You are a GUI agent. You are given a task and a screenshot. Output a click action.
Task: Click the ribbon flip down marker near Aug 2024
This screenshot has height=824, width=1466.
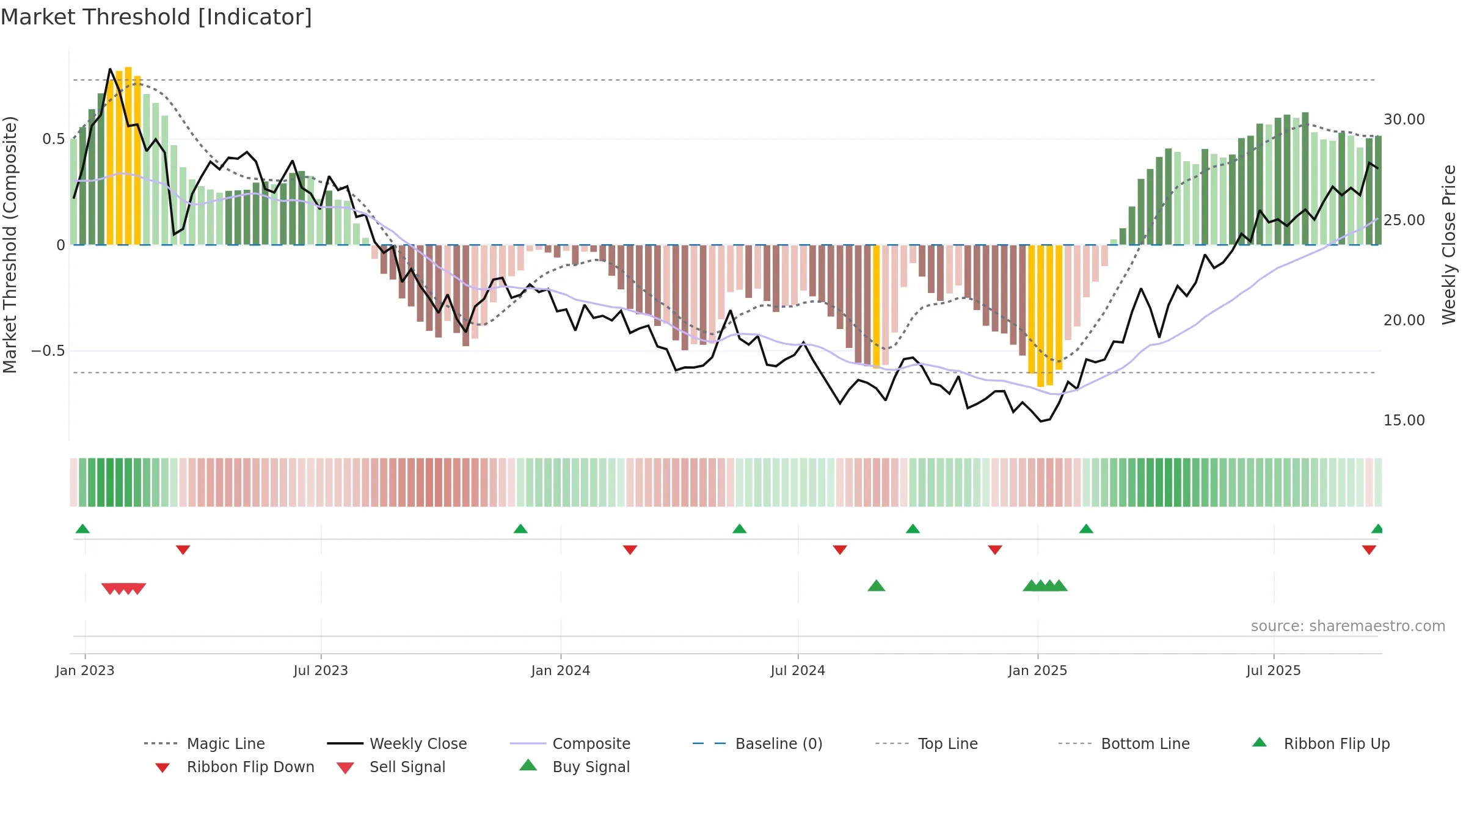click(x=840, y=550)
